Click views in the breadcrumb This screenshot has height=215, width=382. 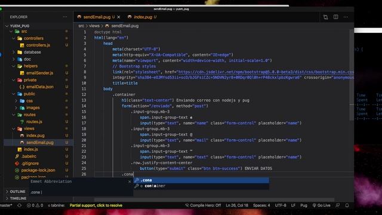[x=94, y=26]
